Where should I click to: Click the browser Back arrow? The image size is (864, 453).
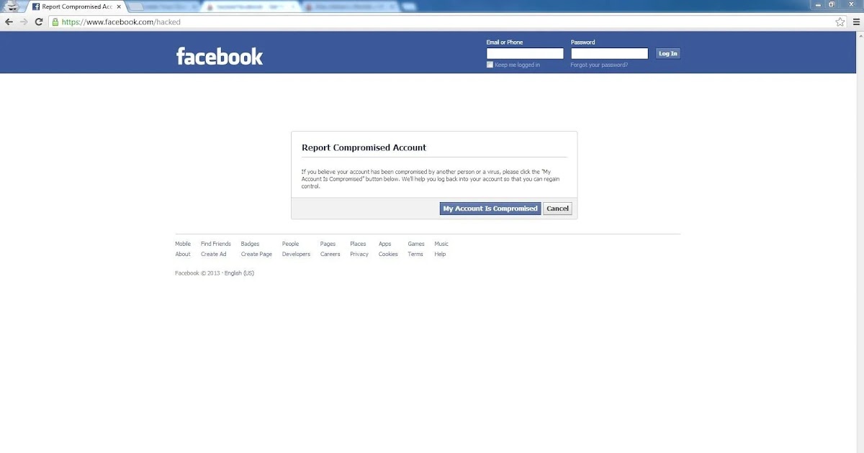point(9,22)
